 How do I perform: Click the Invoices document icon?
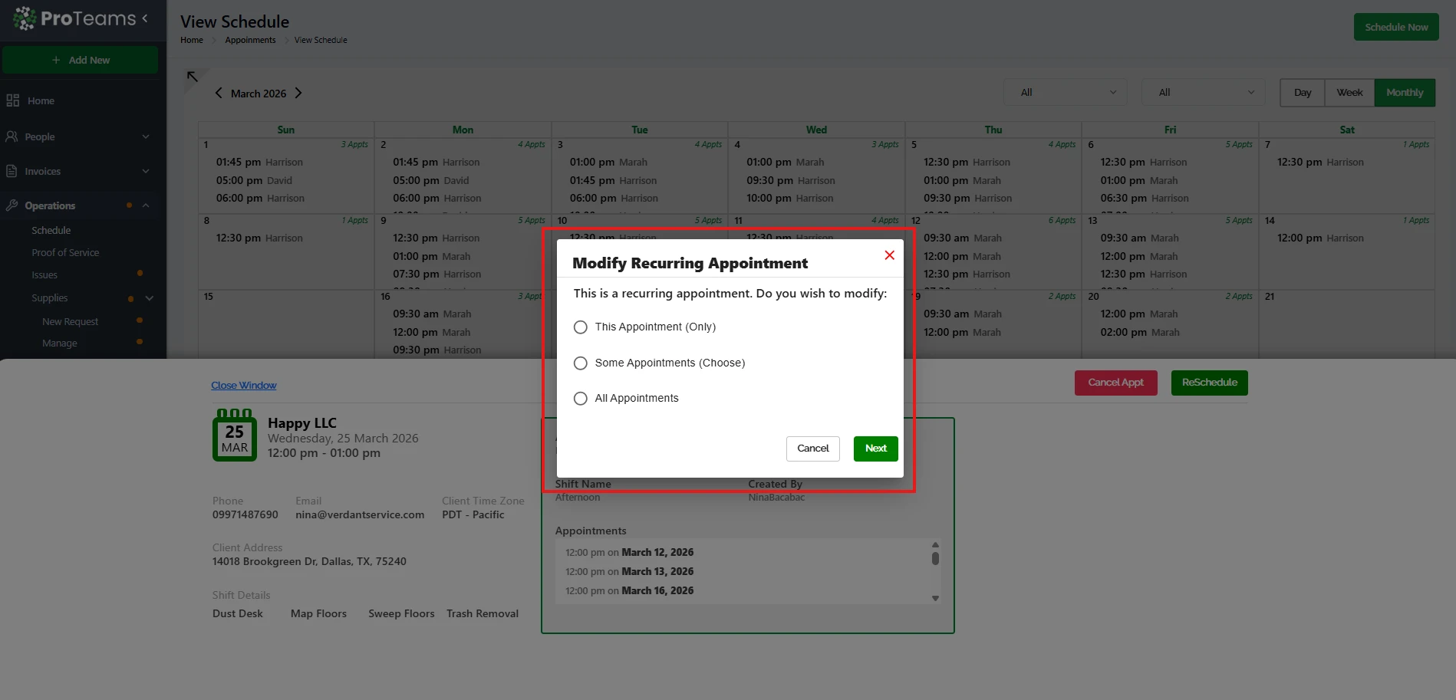[x=12, y=171]
